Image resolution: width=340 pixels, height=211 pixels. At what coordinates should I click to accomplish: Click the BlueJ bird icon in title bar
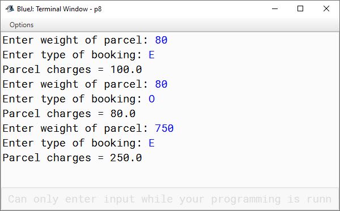tap(10, 9)
